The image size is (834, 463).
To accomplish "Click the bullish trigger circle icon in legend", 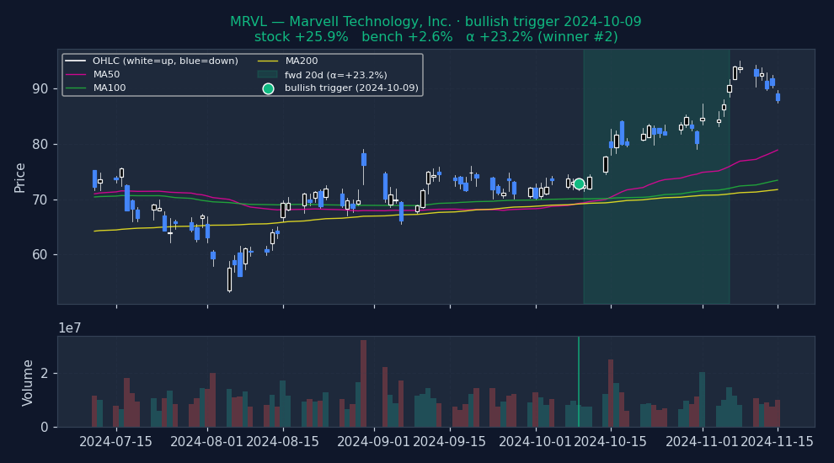I will [268, 88].
